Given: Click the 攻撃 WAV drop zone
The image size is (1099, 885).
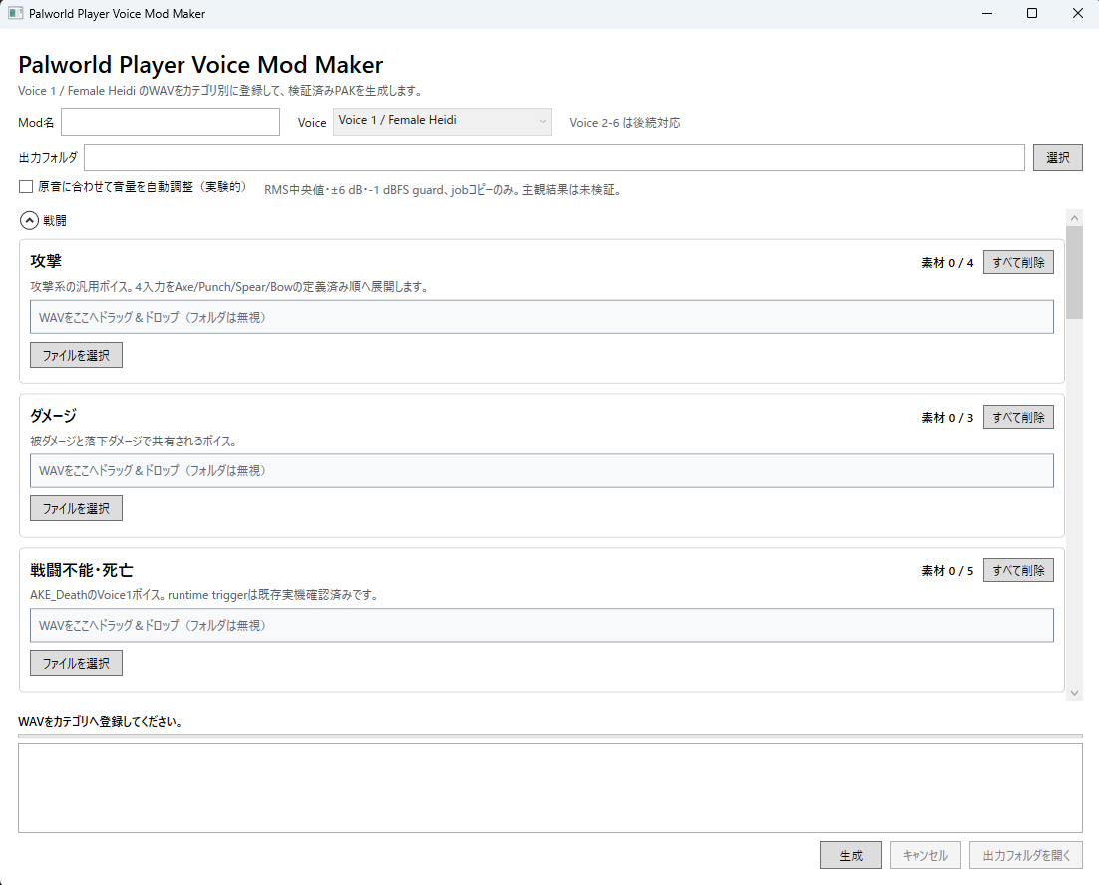Looking at the screenshot, I should coord(542,317).
